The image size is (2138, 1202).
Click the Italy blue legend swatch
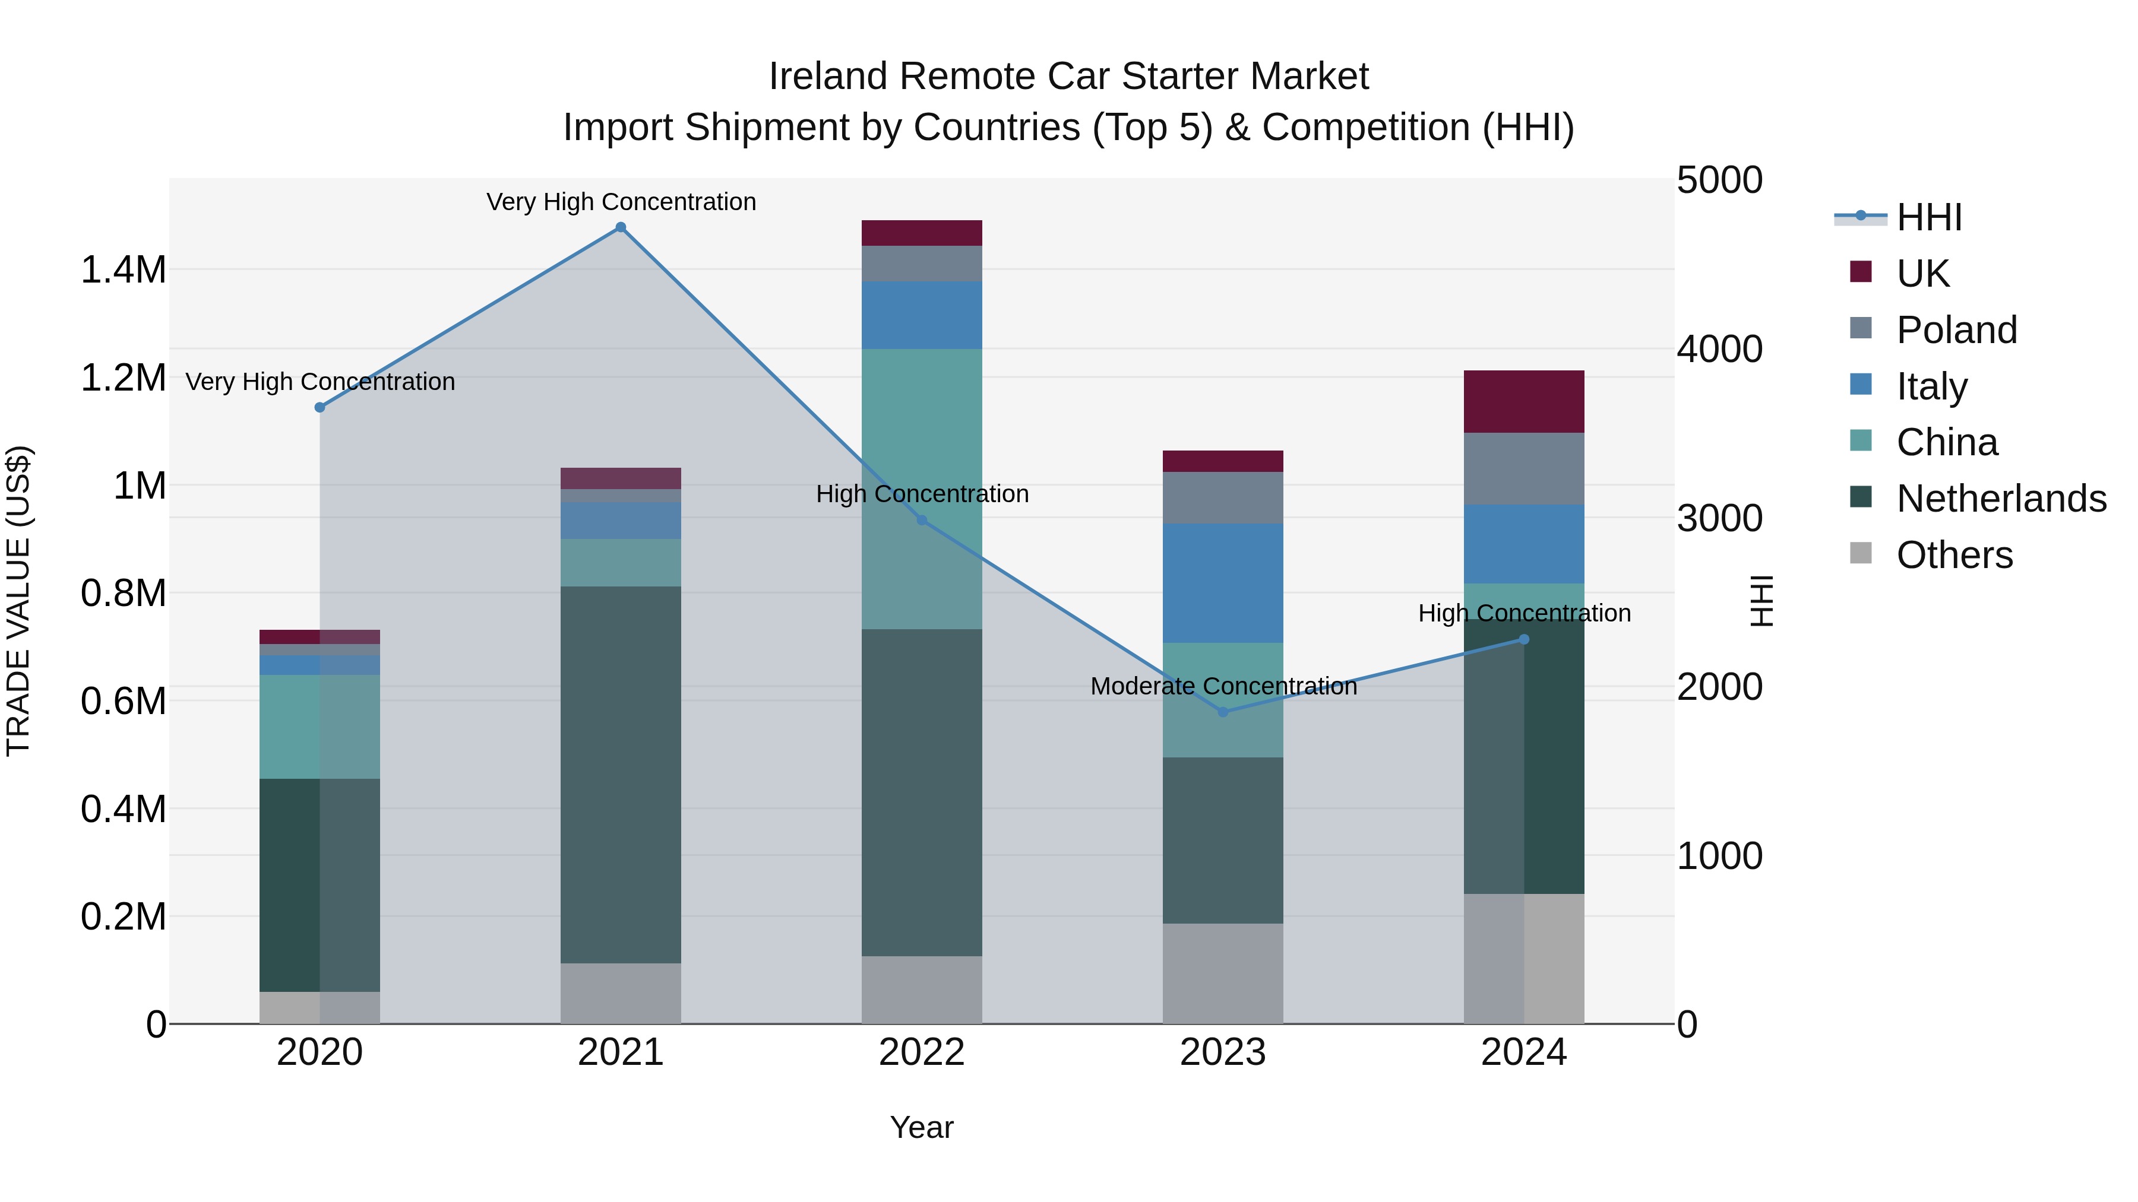pos(1861,384)
